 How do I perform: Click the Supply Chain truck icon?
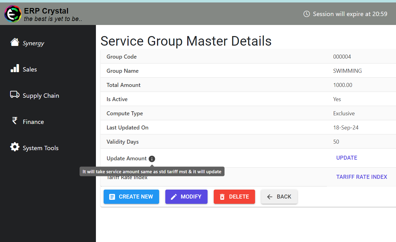pyautogui.click(x=14, y=95)
